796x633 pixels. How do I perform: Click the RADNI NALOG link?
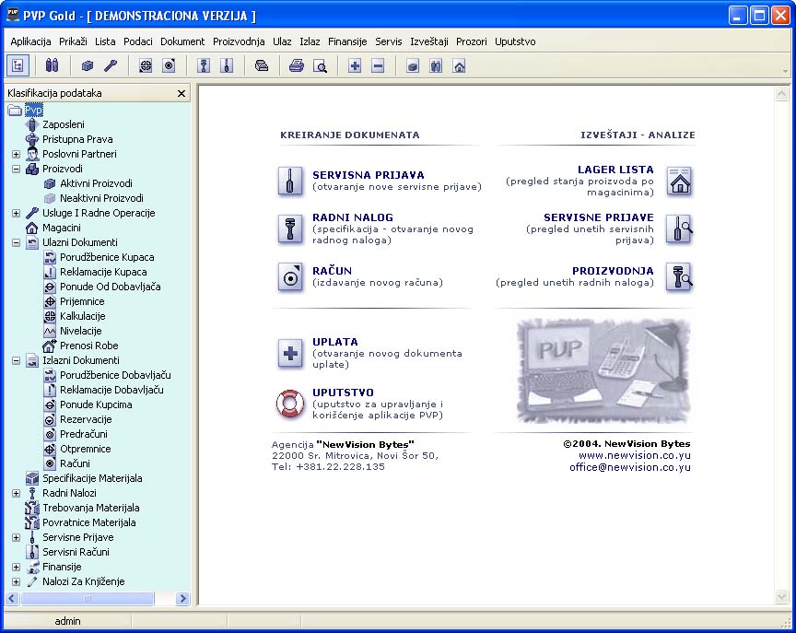tap(352, 217)
